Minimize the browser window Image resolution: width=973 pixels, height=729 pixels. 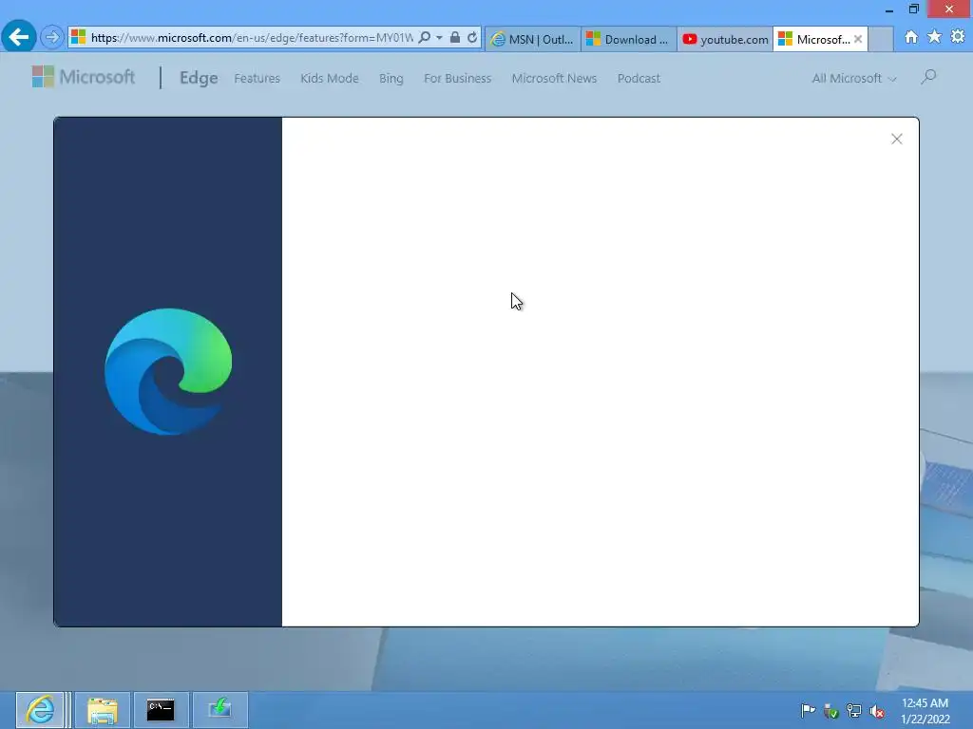[x=889, y=9]
